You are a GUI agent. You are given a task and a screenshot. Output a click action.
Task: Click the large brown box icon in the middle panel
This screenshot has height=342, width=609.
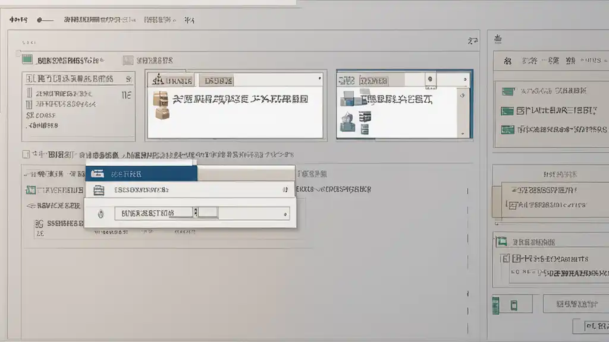161,99
